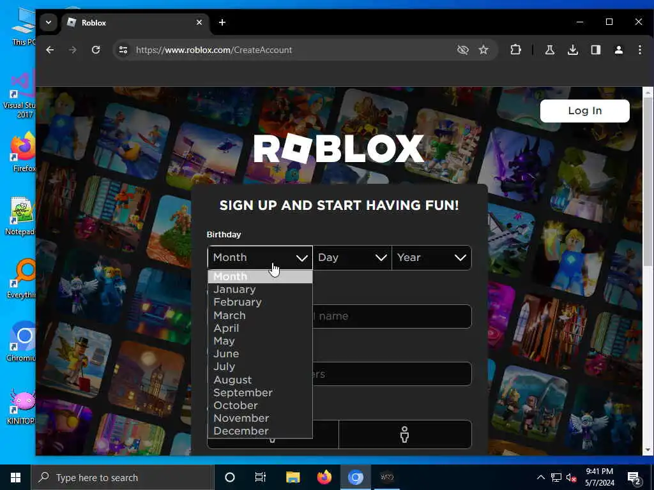654x490 pixels.
Task: Choose April from month list
Action: [260, 329]
